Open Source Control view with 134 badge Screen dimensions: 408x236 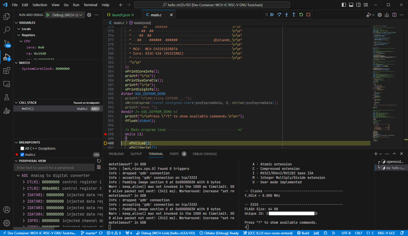[x=7, y=43]
